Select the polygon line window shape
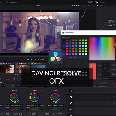This screenshot has width=116, height=116. 71,103
